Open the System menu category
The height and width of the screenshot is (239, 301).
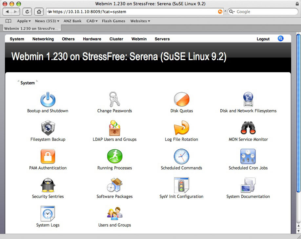coord(17,39)
